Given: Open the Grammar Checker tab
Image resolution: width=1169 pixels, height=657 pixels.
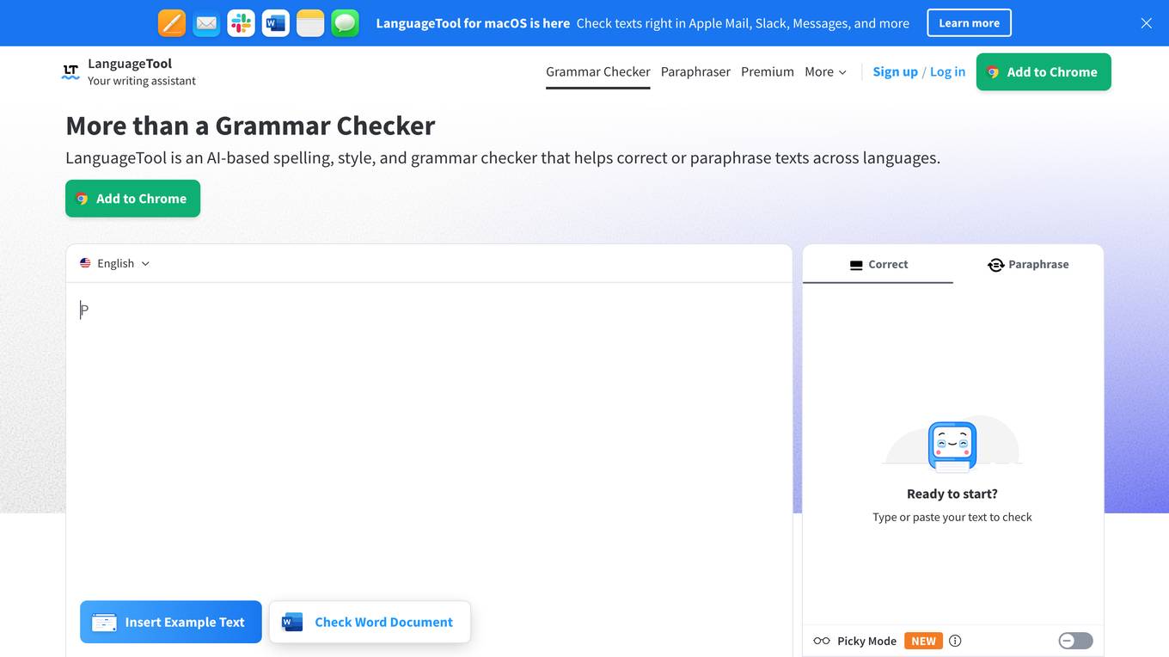Looking at the screenshot, I should (x=598, y=72).
